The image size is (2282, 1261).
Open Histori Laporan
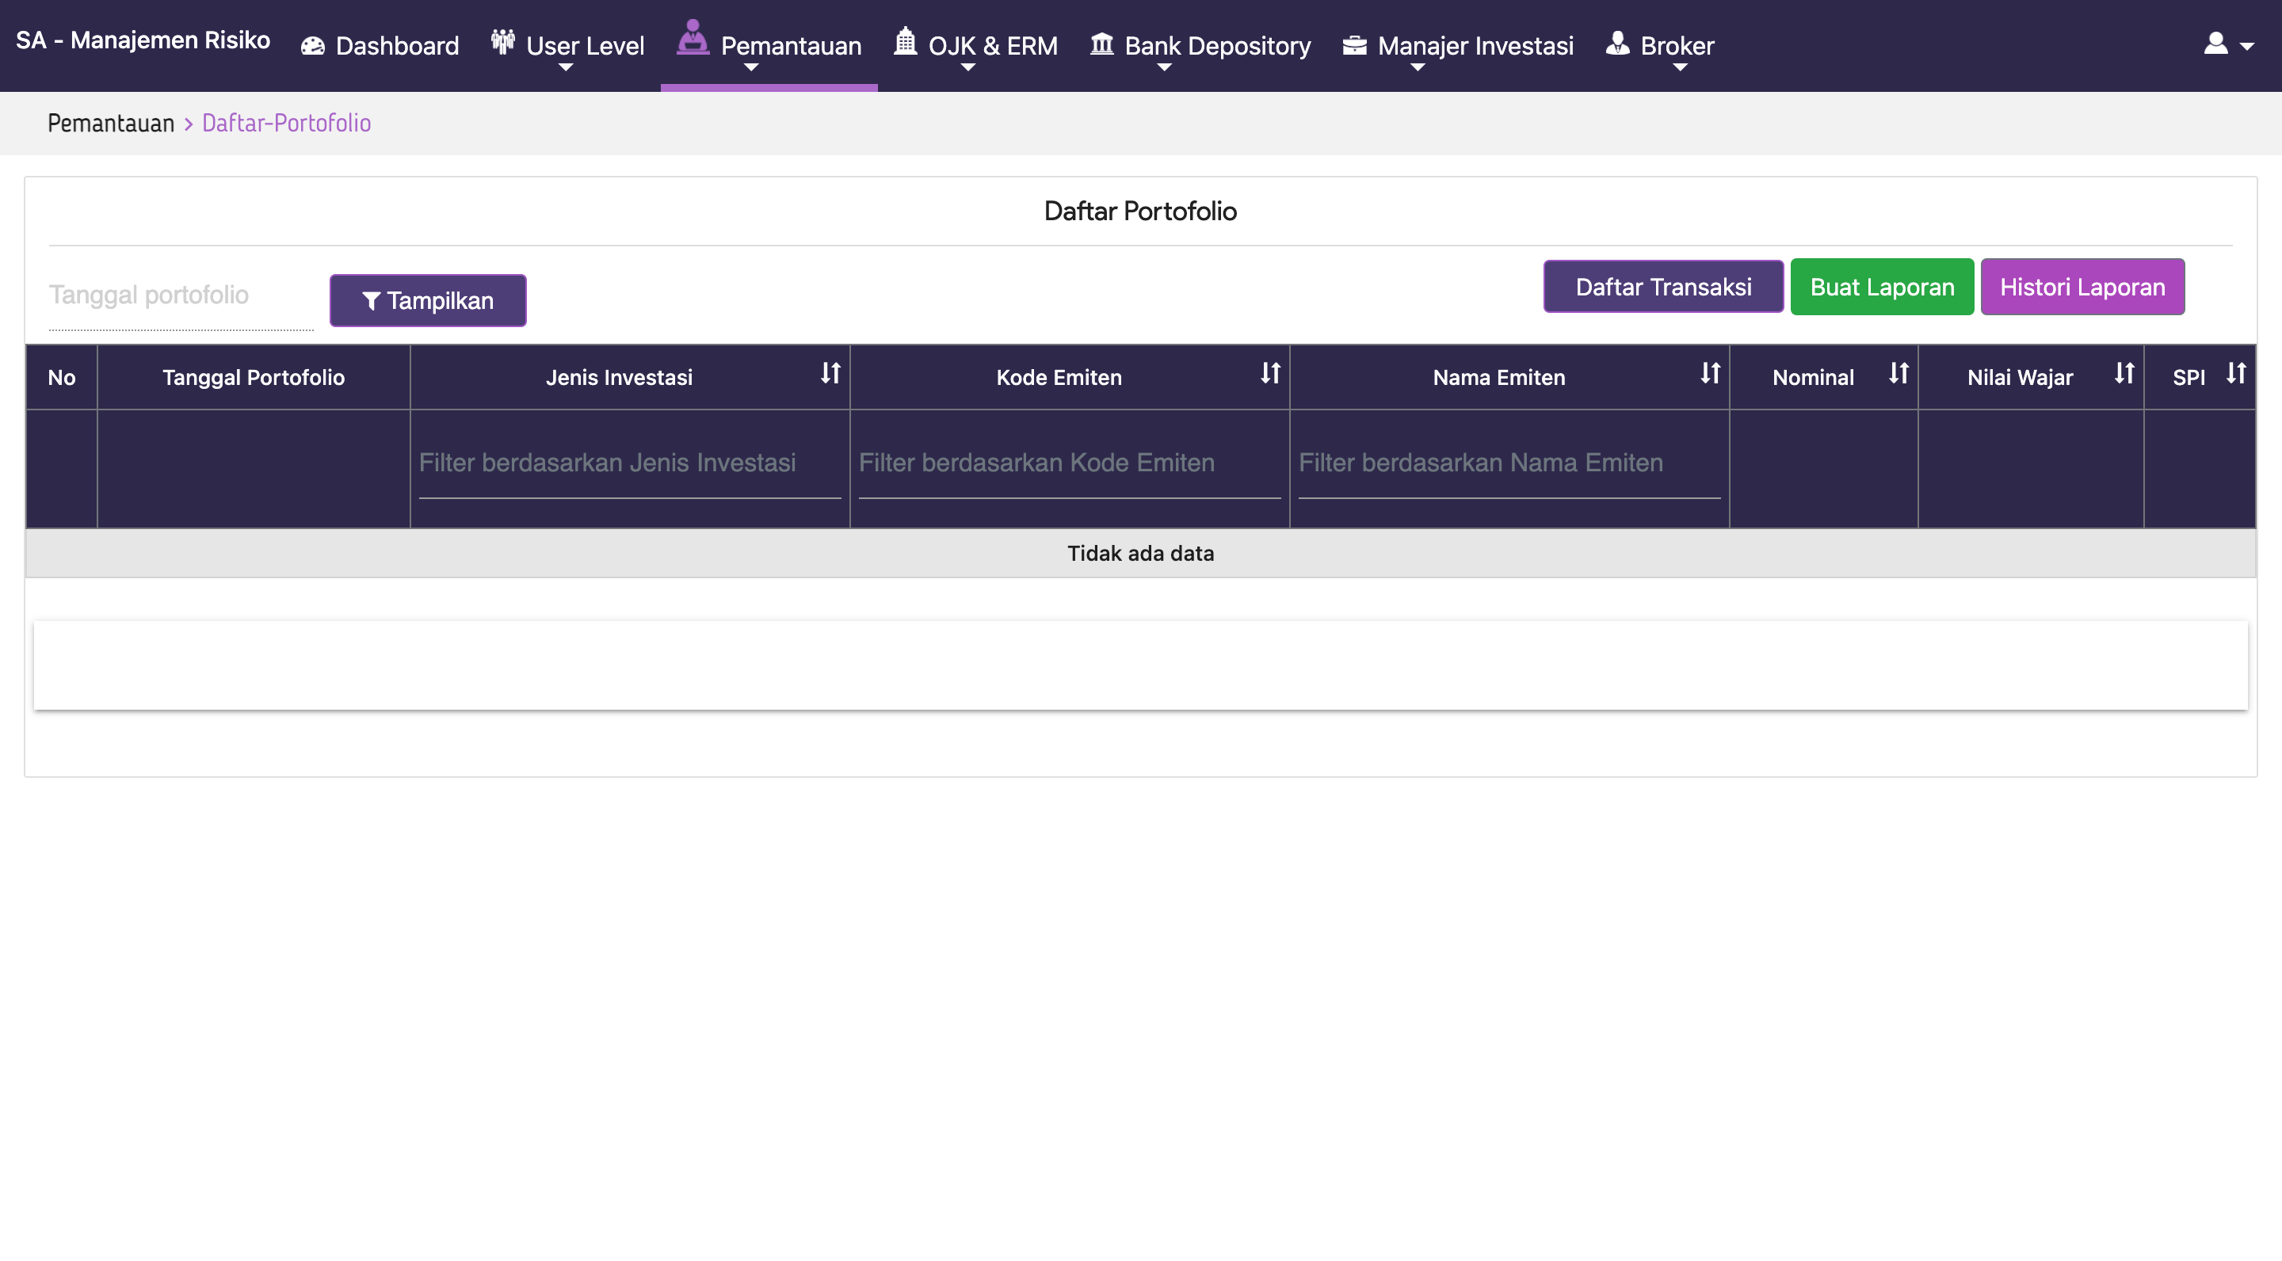(x=2082, y=286)
